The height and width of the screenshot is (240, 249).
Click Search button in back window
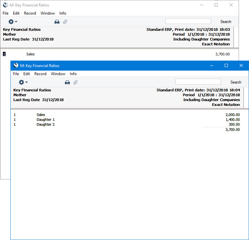pos(226,22)
